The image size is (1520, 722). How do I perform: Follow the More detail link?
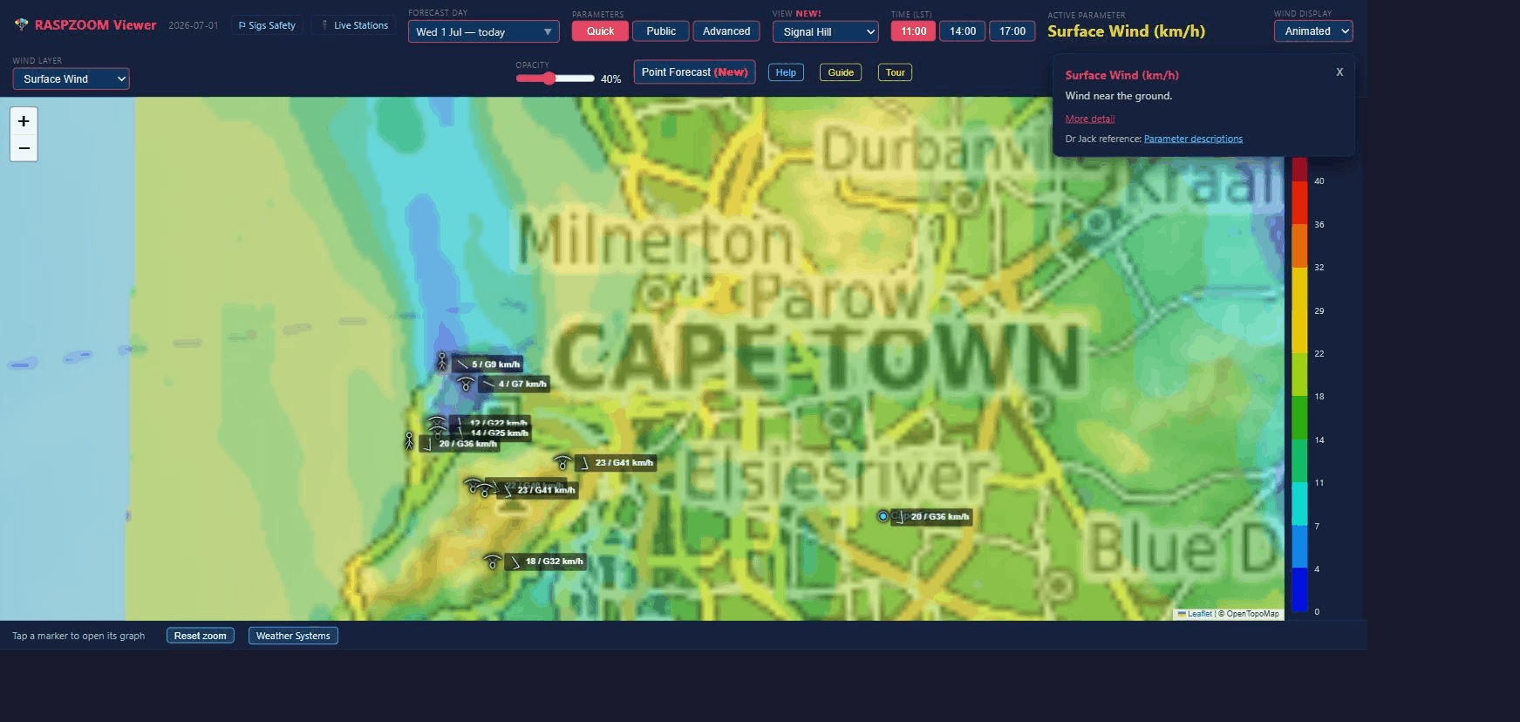click(1090, 119)
